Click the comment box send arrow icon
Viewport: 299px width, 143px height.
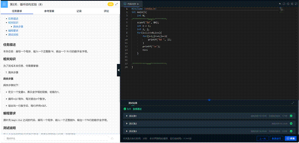(x=112, y=138)
